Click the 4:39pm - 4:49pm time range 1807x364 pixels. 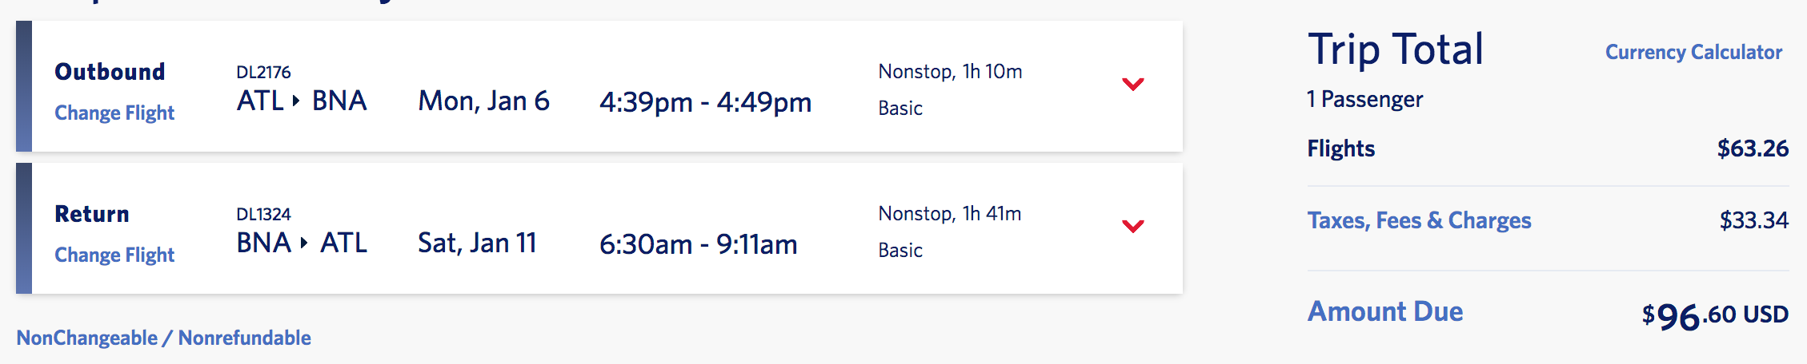[705, 102]
